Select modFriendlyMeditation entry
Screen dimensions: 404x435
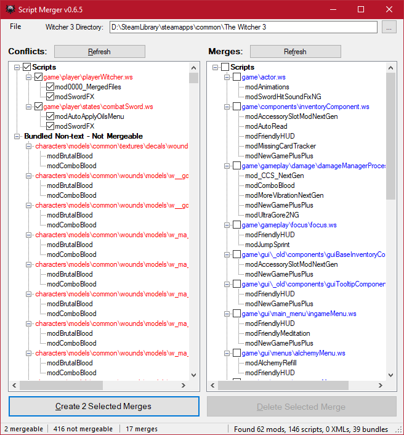coord(278,333)
